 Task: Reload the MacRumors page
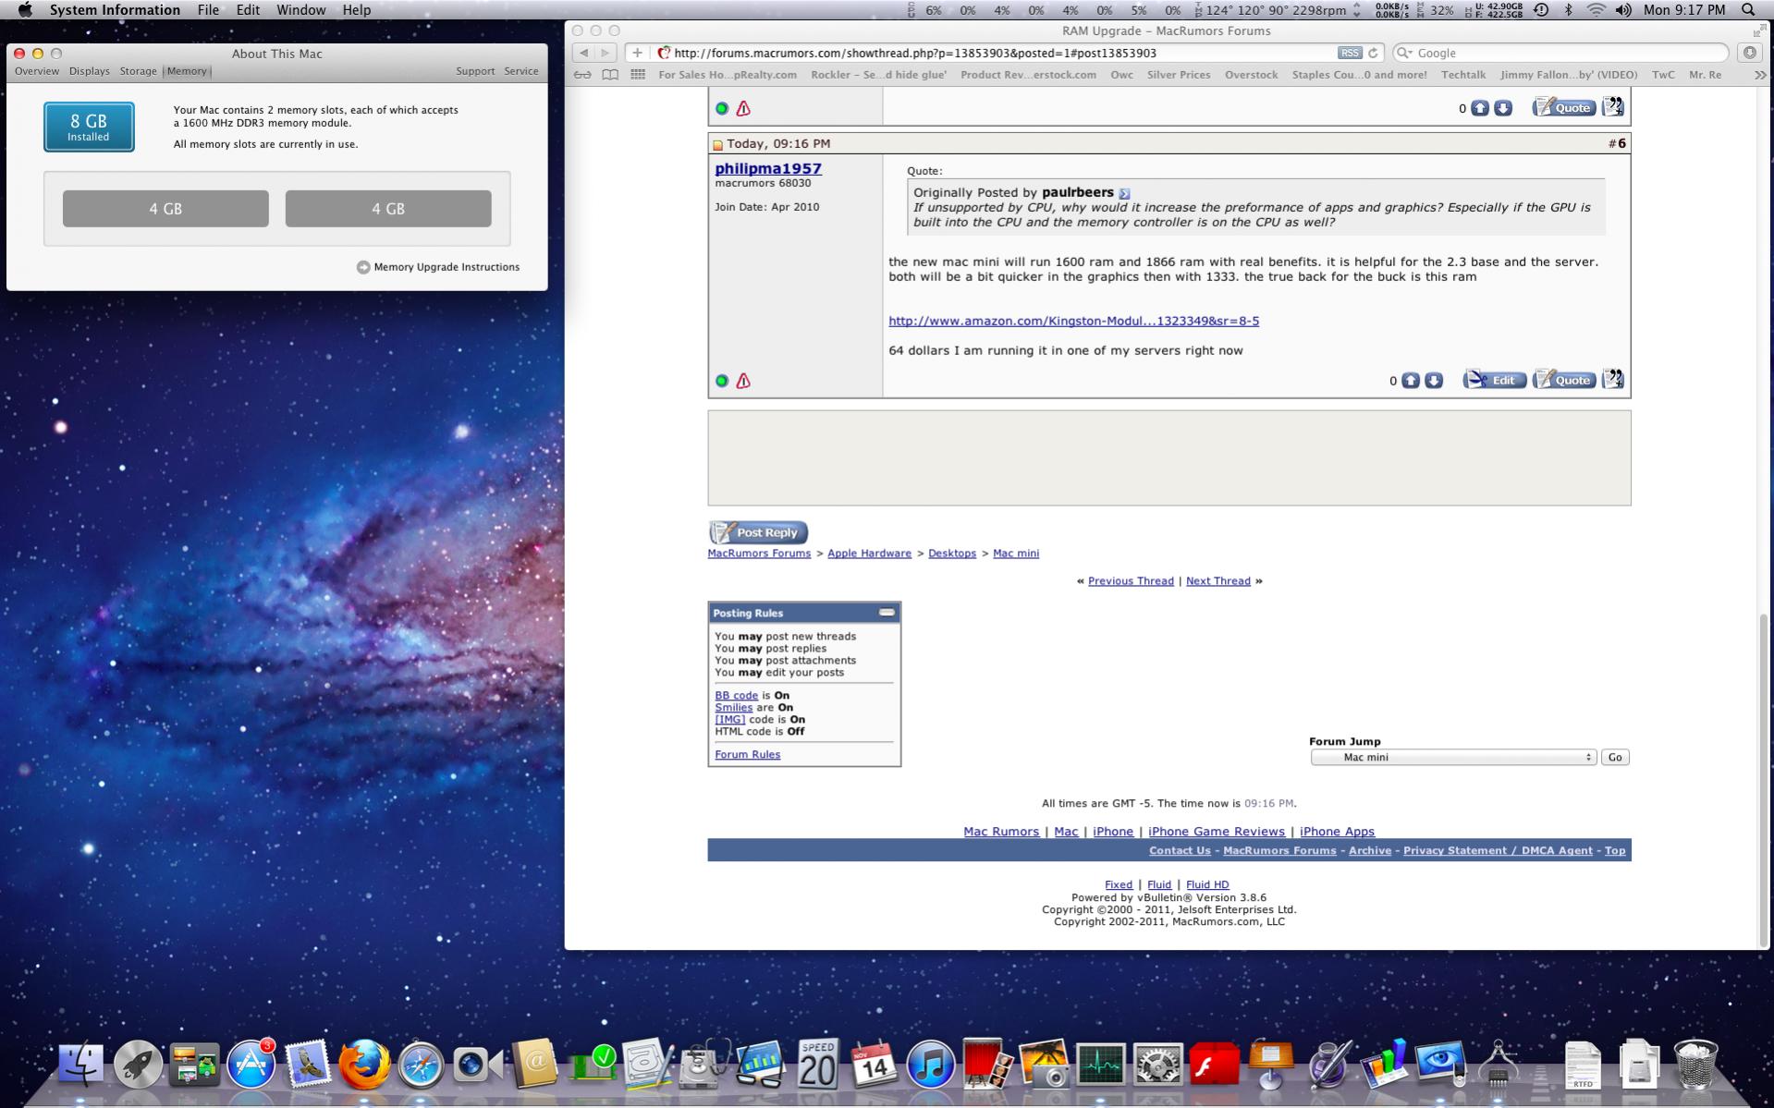pyautogui.click(x=1373, y=53)
